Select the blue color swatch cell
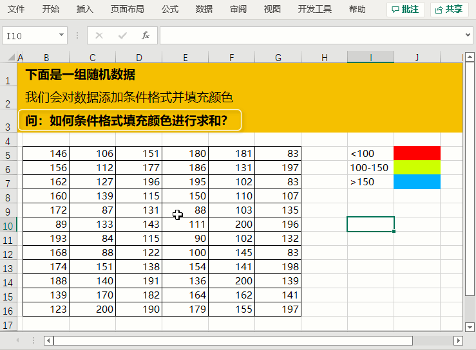Screen dimensions: 476x350 (417, 181)
